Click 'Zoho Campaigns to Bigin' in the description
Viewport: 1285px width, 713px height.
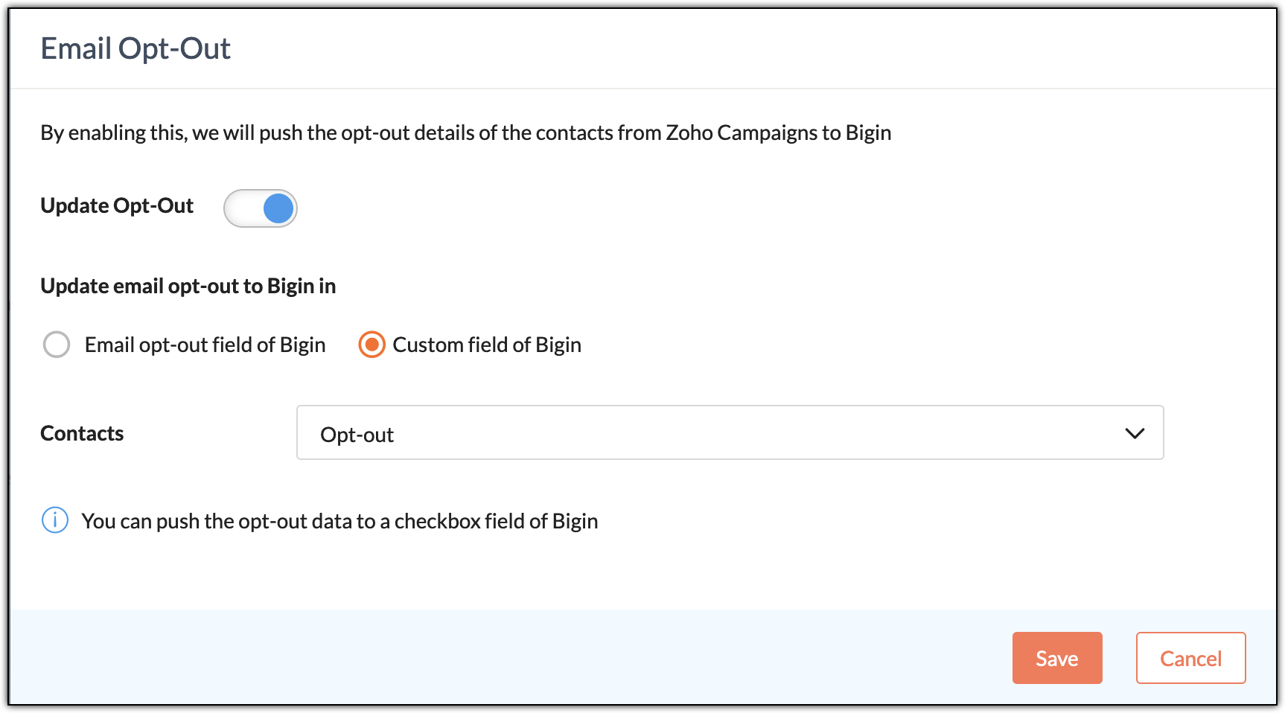point(779,132)
